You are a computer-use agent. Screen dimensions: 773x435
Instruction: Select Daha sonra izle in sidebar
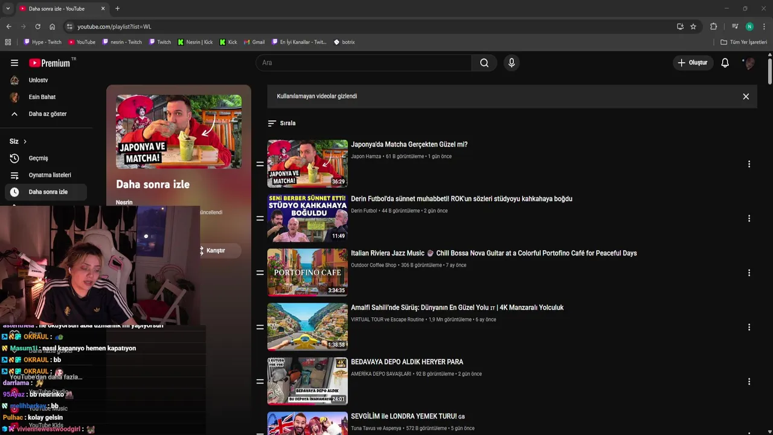click(x=47, y=192)
